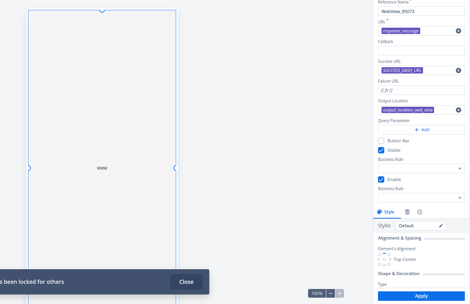This screenshot has height=304, width=470.
Task: Click the left resize handle of the WebView
Action: tap(29, 168)
